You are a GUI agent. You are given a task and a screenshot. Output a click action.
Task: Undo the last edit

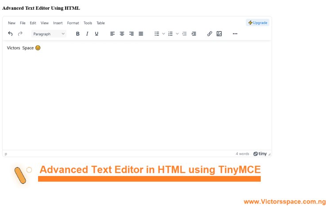pos(10,34)
